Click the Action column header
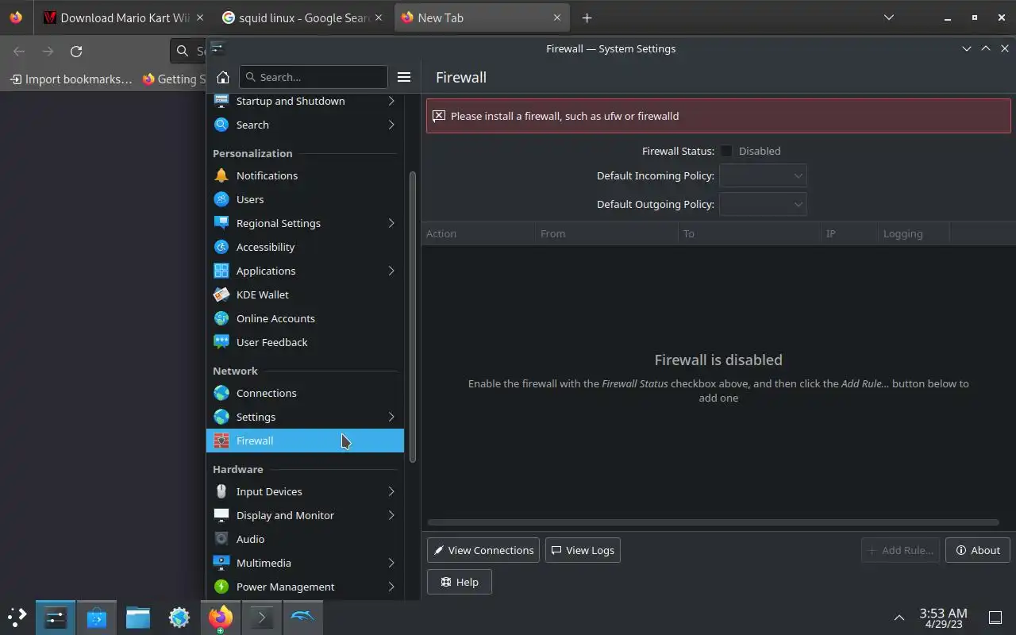1016x635 pixels. [x=478, y=233]
